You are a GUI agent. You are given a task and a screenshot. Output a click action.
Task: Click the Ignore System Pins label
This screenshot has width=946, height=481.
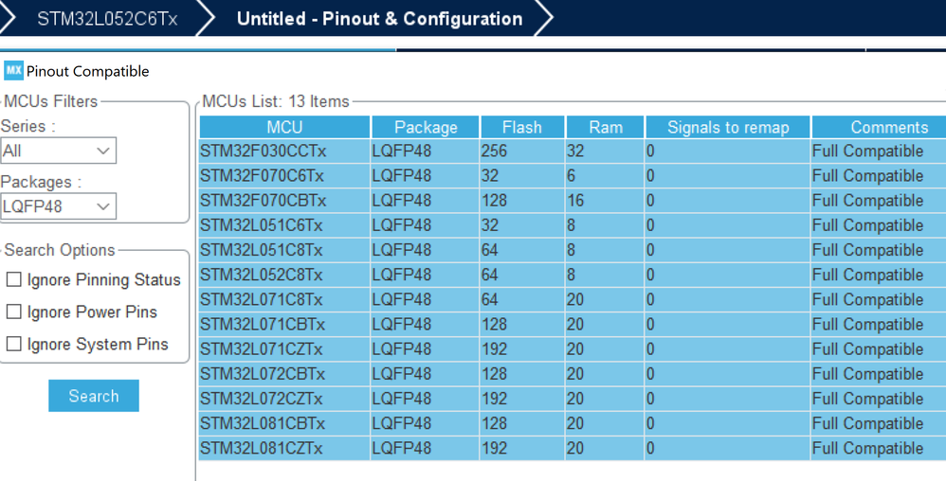coord(98,344)
